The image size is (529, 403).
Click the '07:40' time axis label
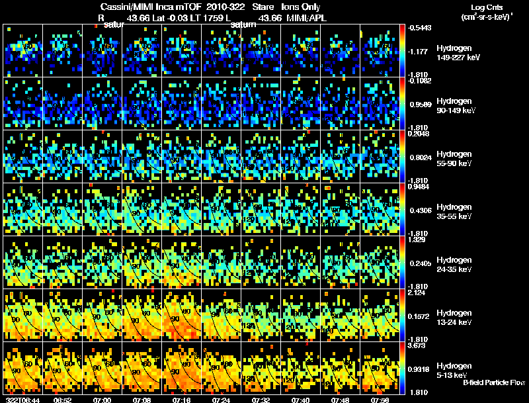tap(301, 400)
